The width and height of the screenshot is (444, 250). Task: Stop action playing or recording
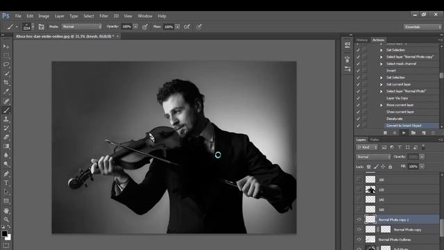[385, 133]
